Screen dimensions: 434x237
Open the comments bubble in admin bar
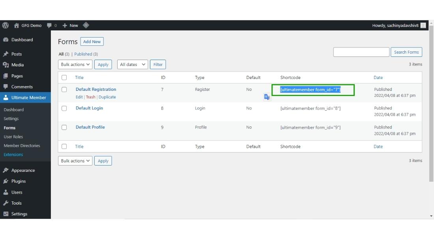coord(49,25)
